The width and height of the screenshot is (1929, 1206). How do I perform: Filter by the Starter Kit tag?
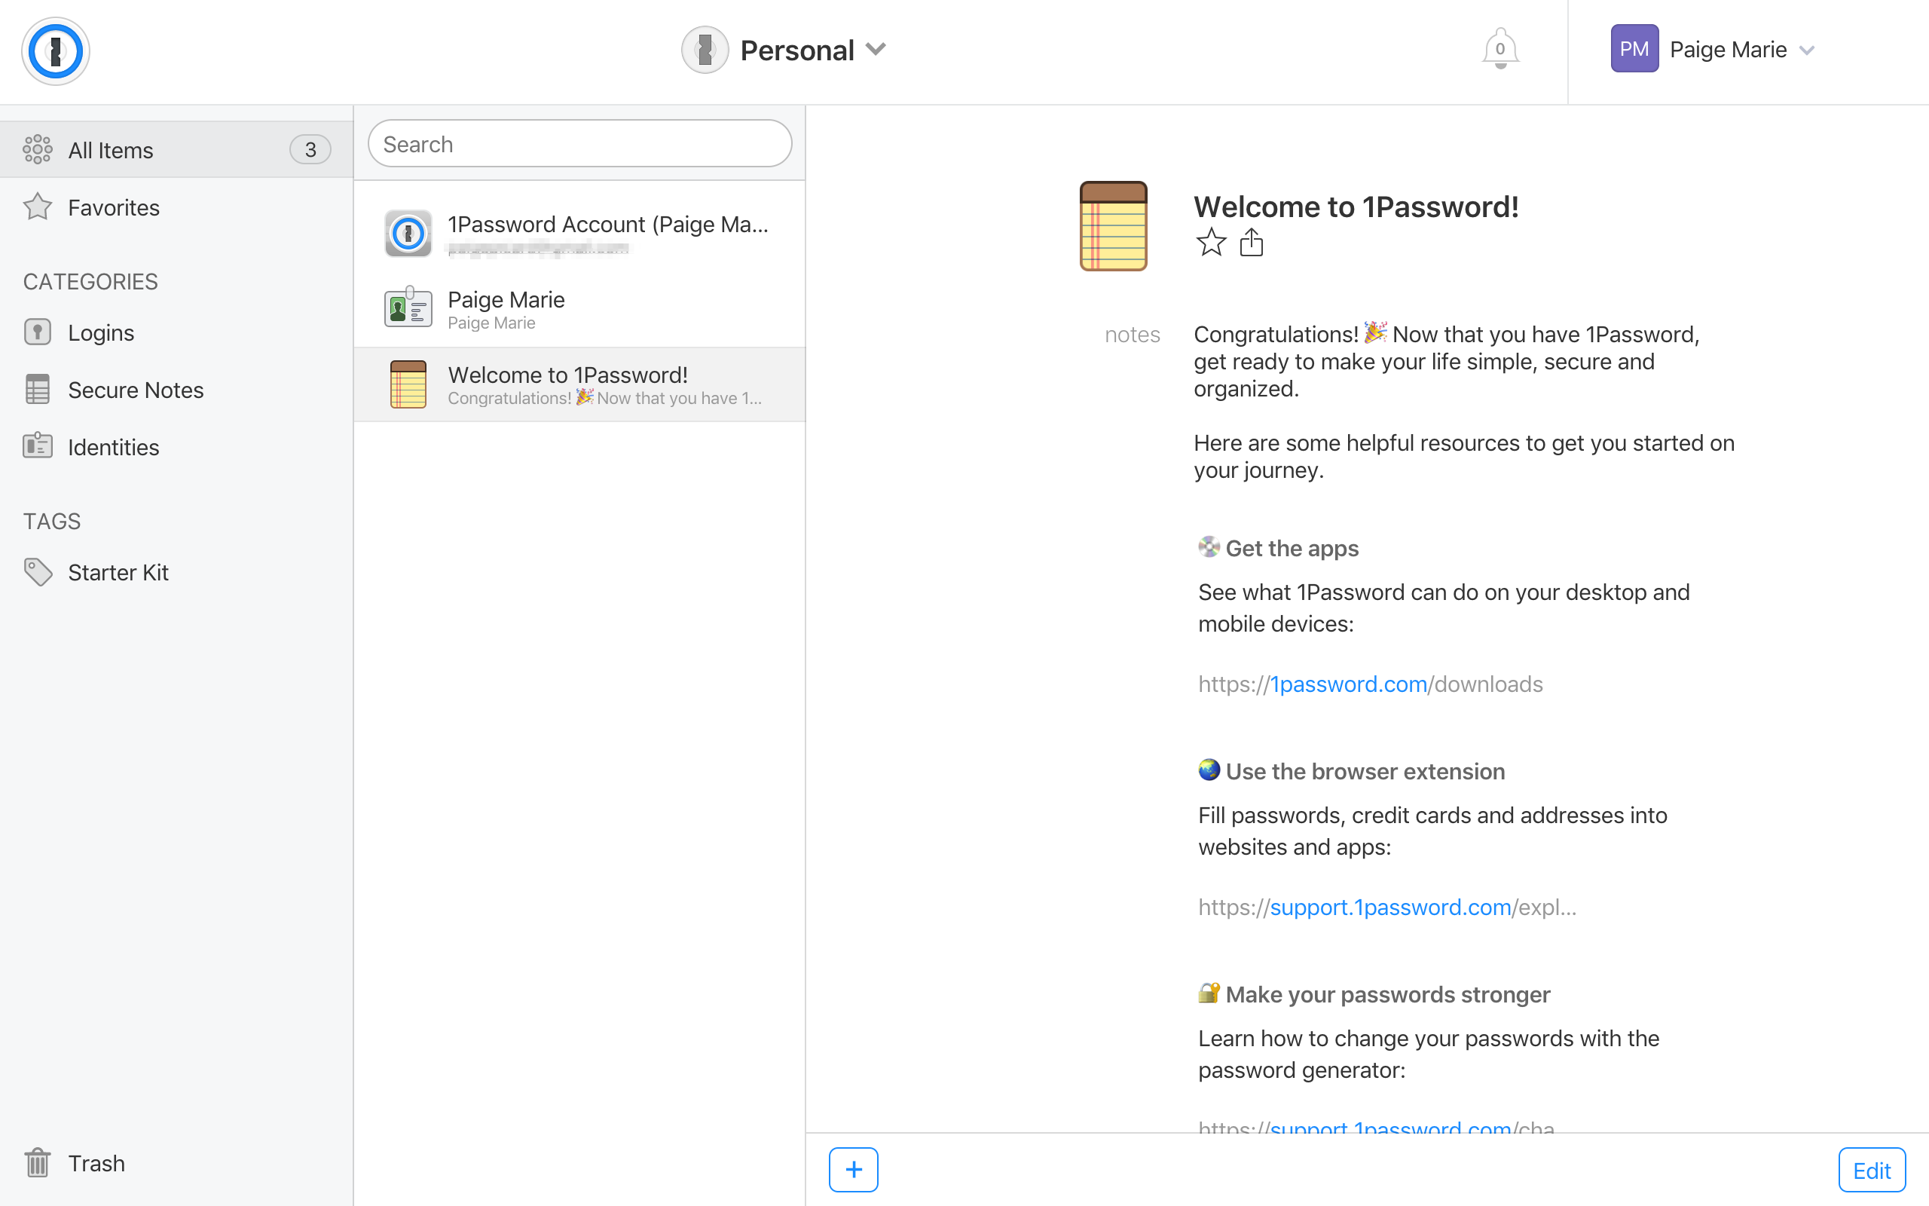176,572
